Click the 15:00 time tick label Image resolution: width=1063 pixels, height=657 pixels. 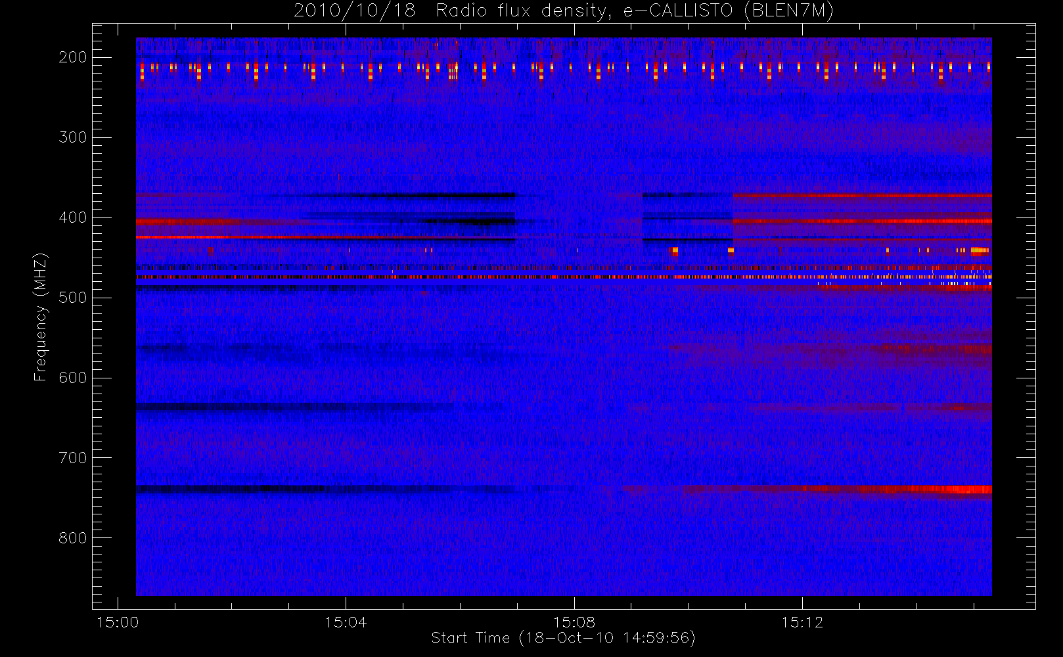(x=118, y=622)
